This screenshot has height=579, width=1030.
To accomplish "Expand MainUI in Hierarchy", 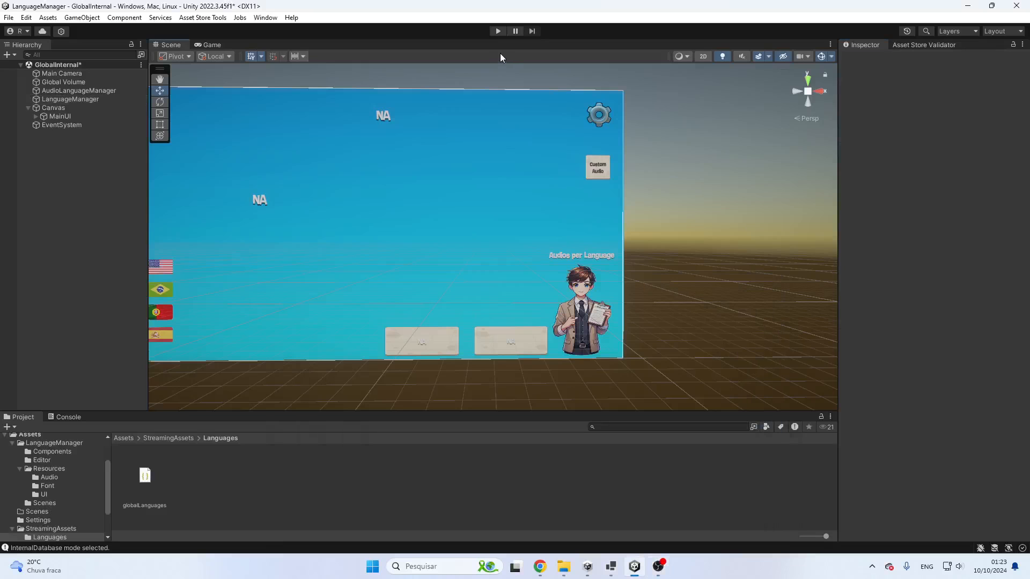I will (36, 116).
